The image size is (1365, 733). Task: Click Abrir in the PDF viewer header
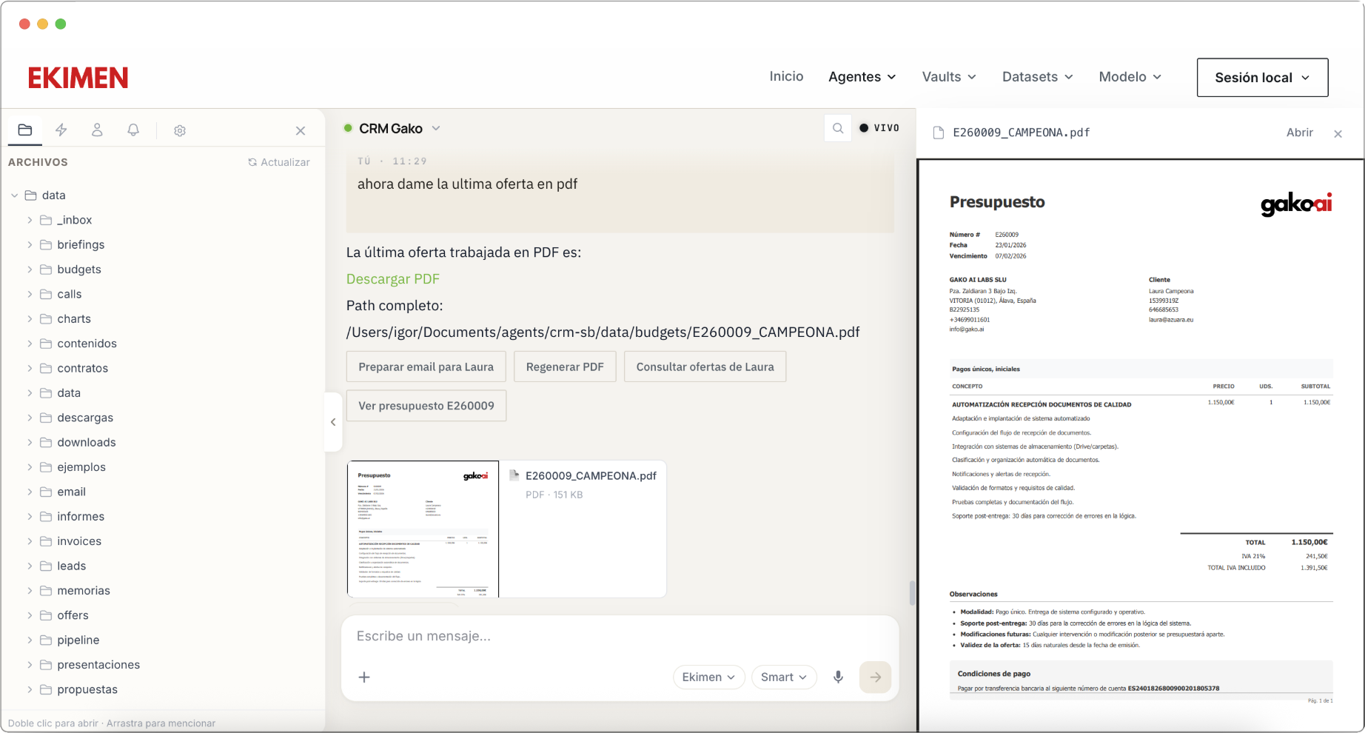(x=1300, y=133)
